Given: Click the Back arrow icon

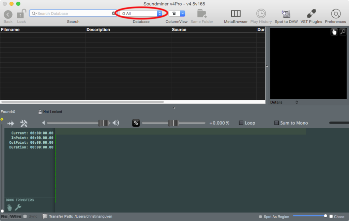Looking at the screenshot, I should [x=8, y=15].
